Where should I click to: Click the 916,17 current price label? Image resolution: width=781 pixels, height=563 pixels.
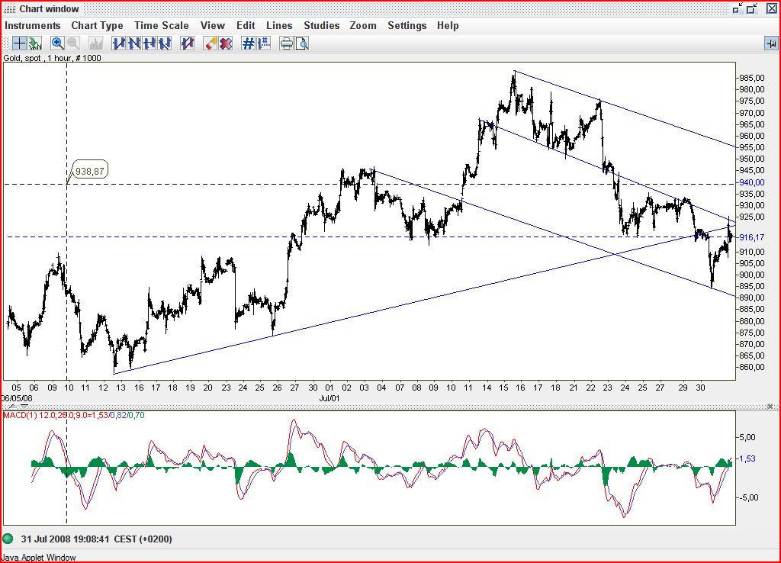751,238
